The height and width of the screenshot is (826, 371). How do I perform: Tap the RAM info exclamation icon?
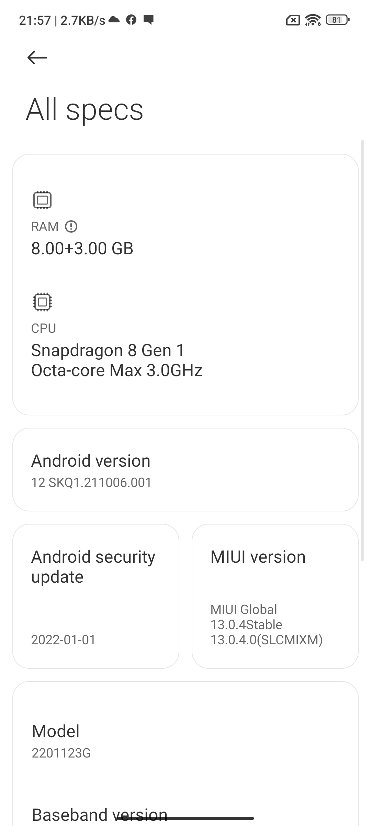point(71,226)
